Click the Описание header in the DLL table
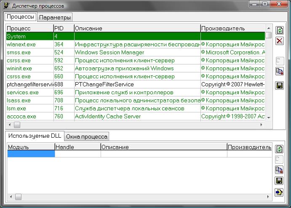The height and width of the screenshot is (208, 291). (164, 147)
